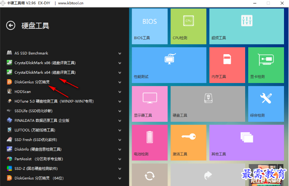289x186 pixels.
Task: Open the 内存工具 tile
Action: tap(227, 65)
